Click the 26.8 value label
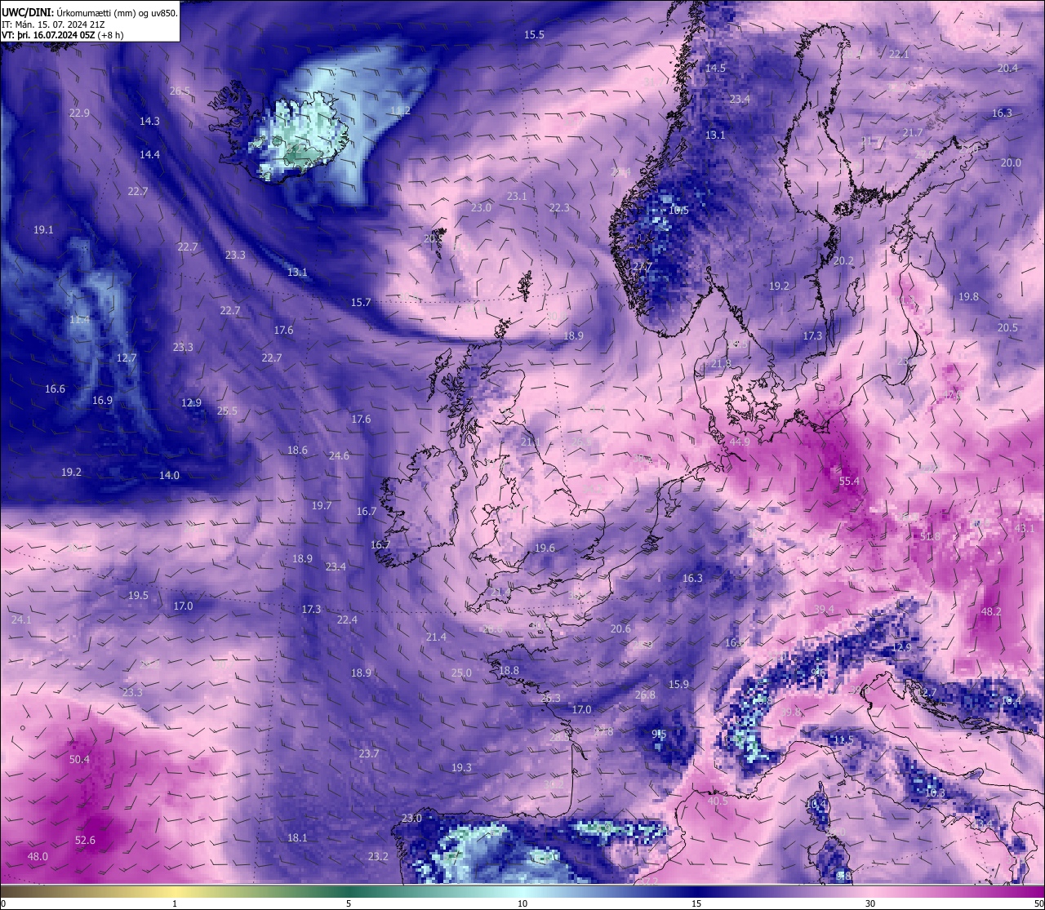Viewport: 1045px width, 910px height. (645, 695)
